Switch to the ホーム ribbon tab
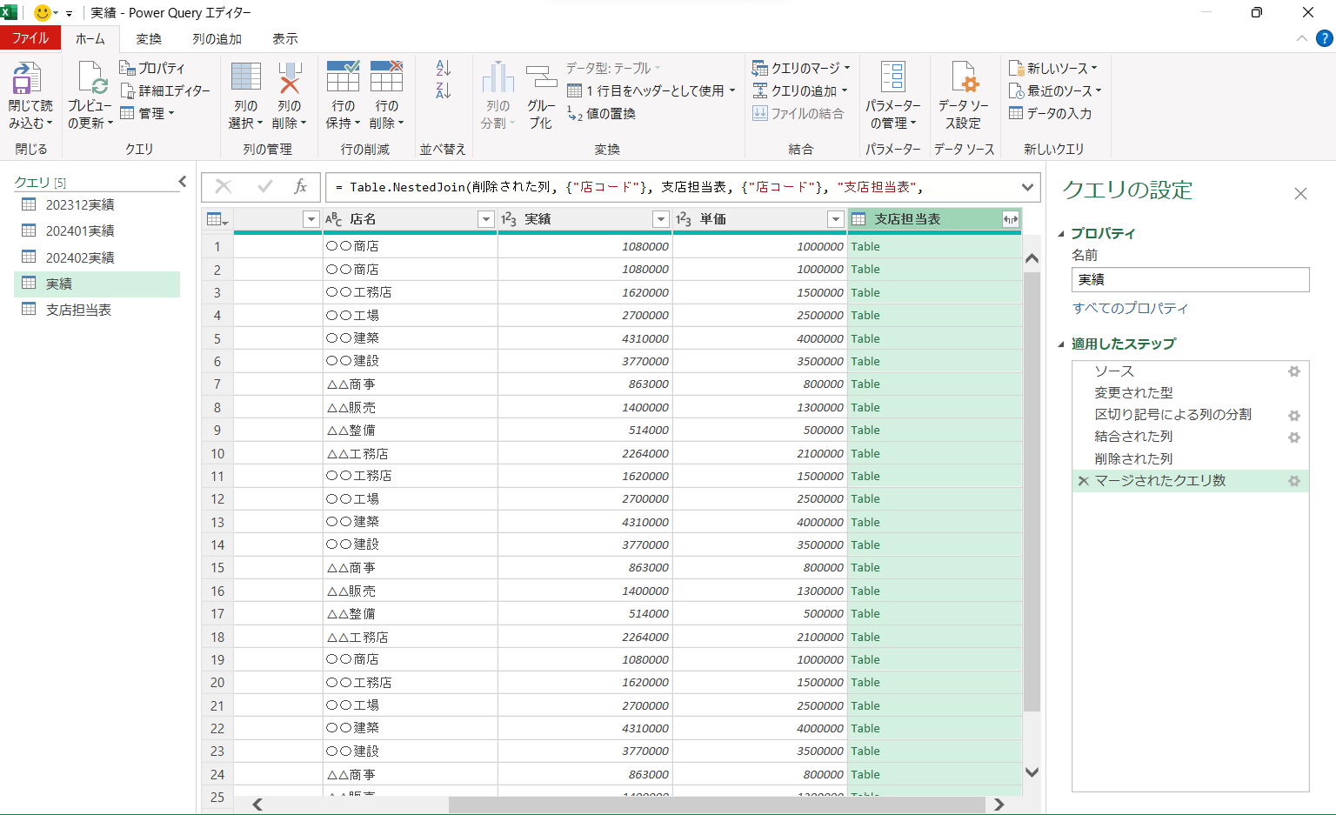The image size is (1336, 815). coord(90,38)
